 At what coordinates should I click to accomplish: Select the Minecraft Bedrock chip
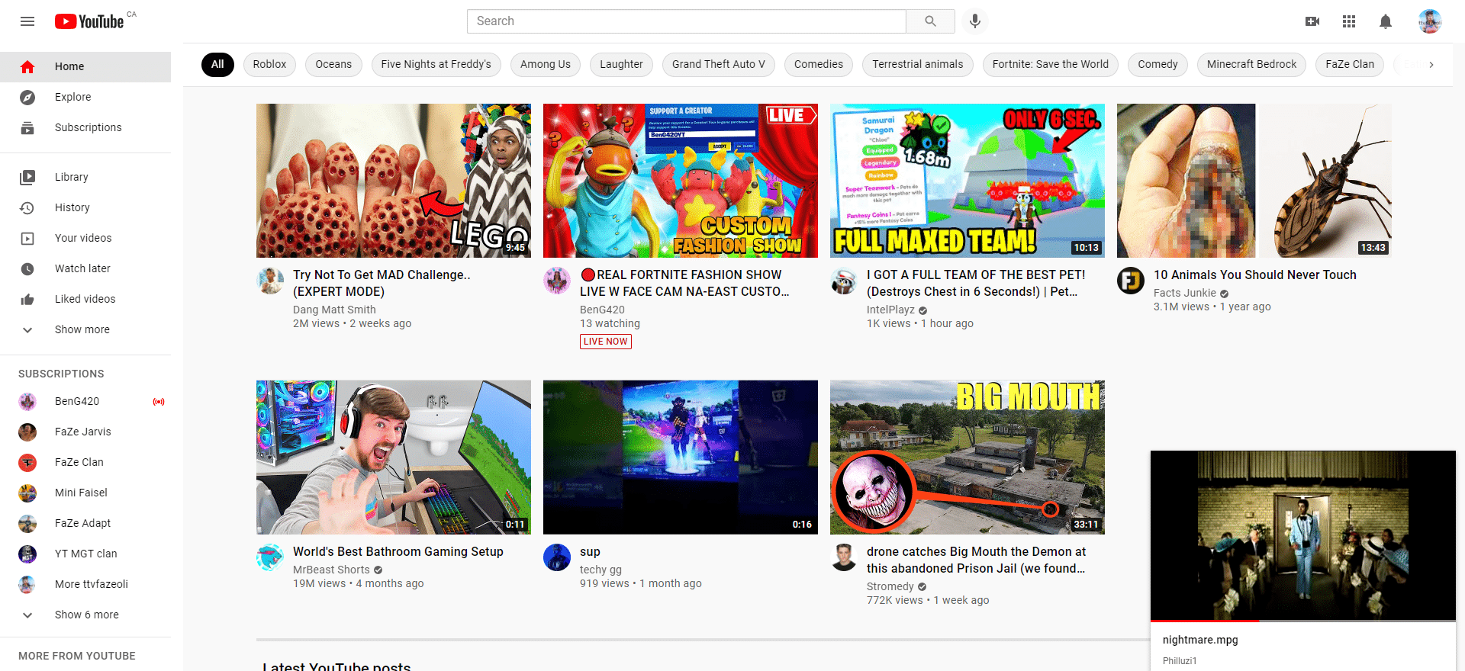(1251, 65)
